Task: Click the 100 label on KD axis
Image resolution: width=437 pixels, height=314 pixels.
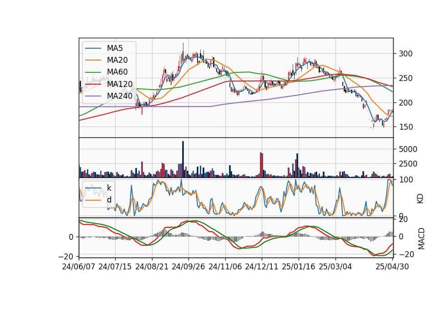Action: tap(406, 180)
